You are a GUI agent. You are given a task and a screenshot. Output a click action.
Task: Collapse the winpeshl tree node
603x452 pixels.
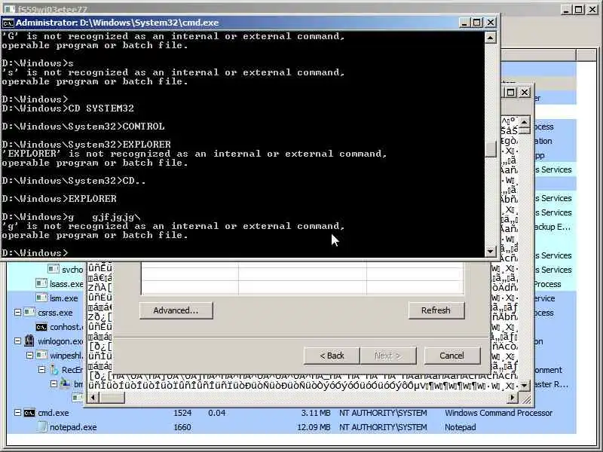click(x=29, y=355)
